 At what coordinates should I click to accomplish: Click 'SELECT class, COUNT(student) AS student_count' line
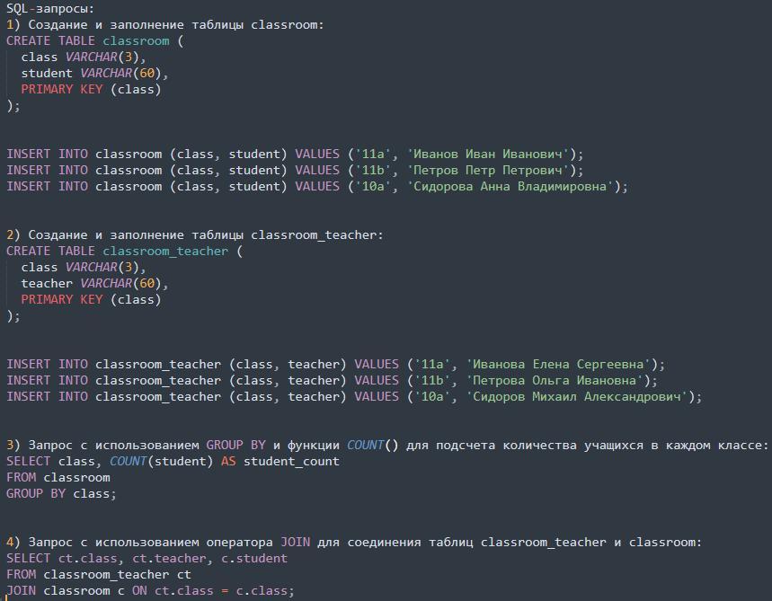click(x=173, y=461)
